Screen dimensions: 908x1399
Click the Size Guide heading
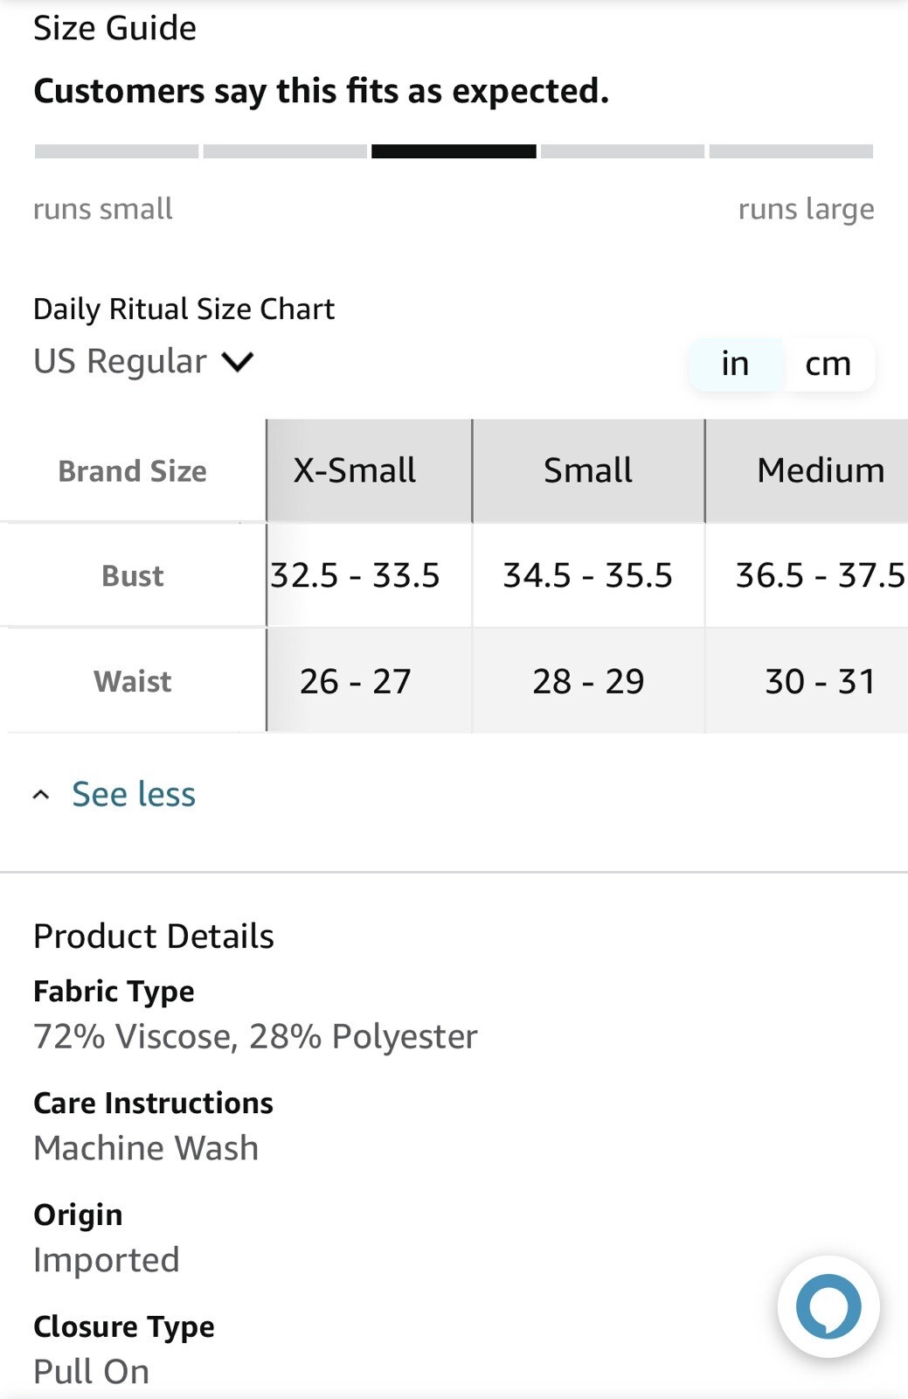tap(114, 28)
